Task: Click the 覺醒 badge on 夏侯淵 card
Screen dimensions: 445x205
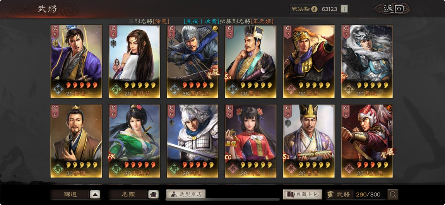Action: point(214,72)
